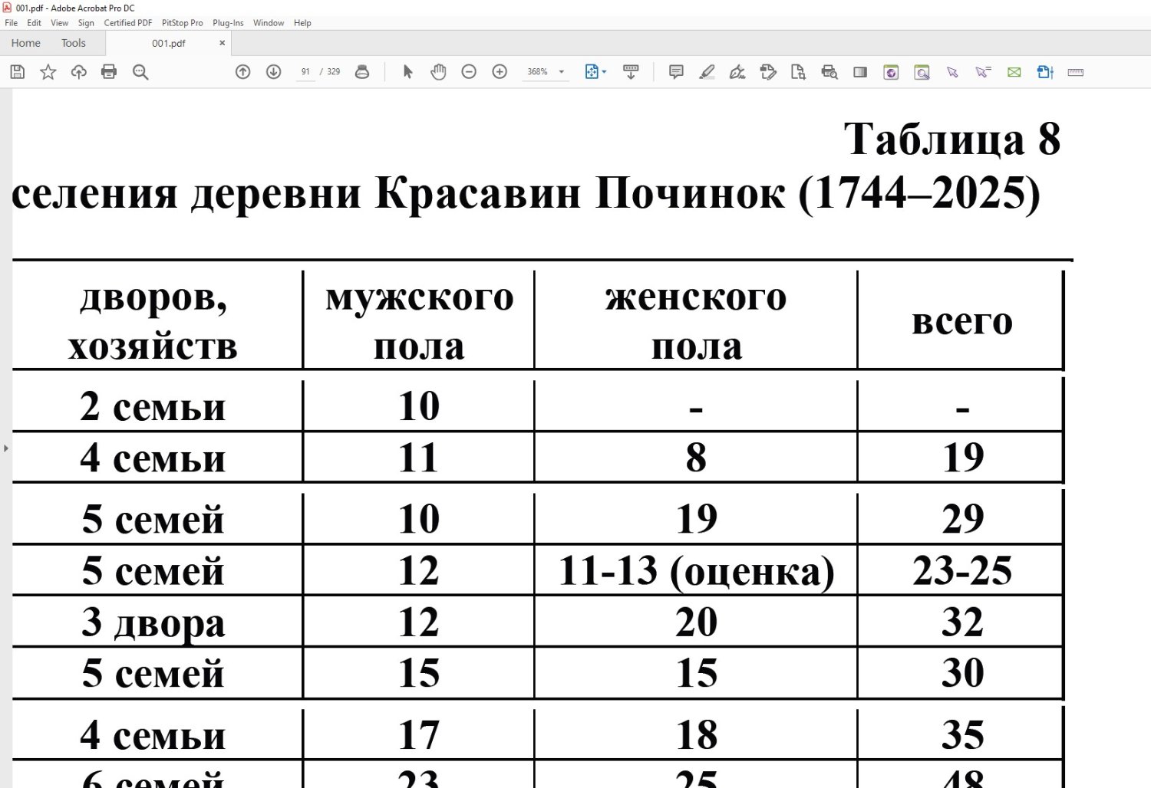Viewport: 1151px width, 788px height.
Task: Click the ink bottle toolbar icon
Action: coord(362,72)
